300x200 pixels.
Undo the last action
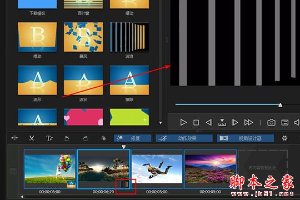(67, 138)
